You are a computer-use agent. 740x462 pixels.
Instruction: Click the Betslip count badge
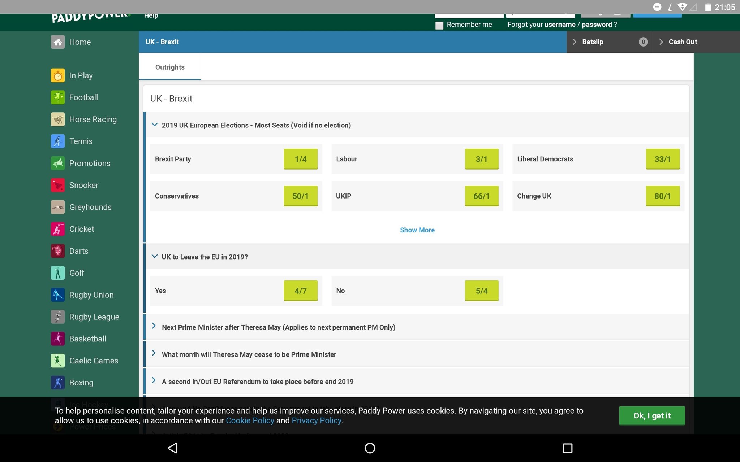point(643,42)
